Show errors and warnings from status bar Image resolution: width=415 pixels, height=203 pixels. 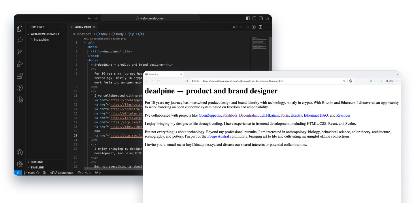click(84, 173)
